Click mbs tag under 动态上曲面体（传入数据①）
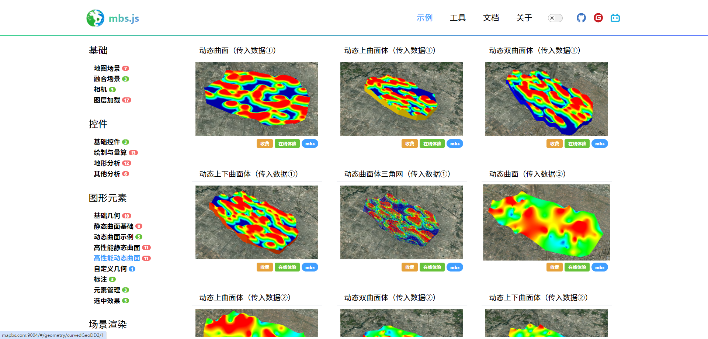Viewport: 708px width, 339px height. [x=455, y=144]
